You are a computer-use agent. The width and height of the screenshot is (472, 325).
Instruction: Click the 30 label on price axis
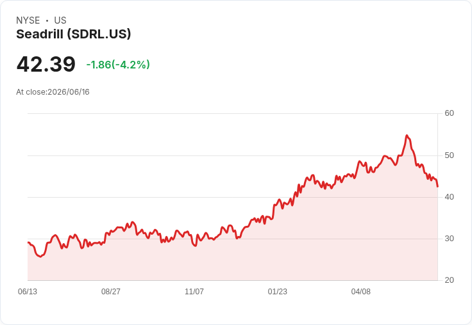click(x=449, y=239)
